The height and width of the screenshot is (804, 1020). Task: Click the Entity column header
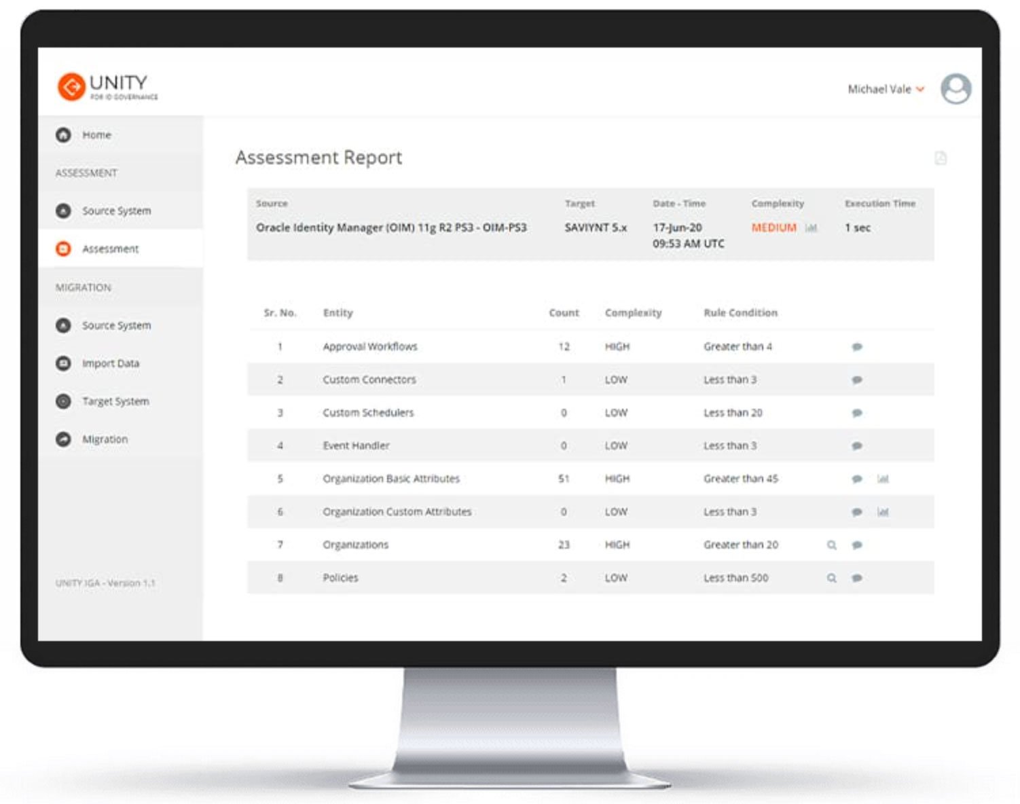[x=338, y=312]
